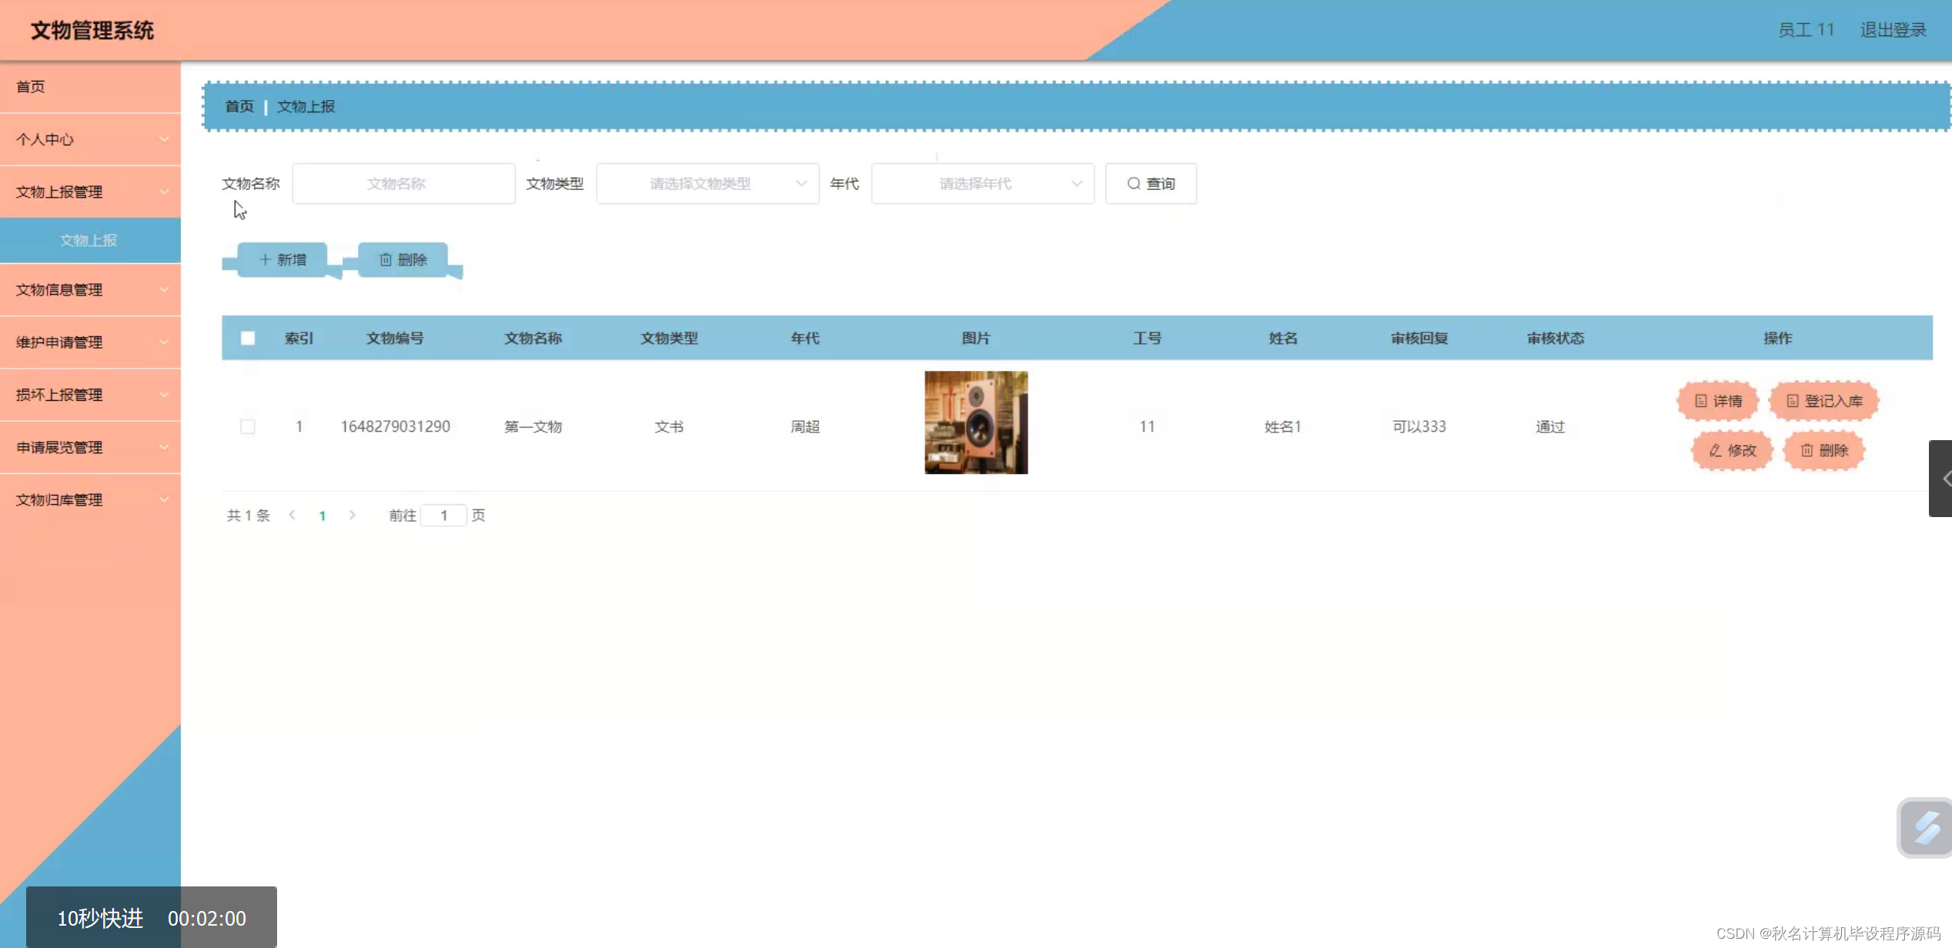Open the floating assistant icon at right edge
The image size is (1952, 948).
point(1926,828)
